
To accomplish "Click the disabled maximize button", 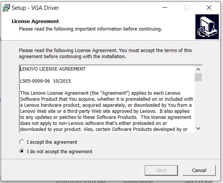I will 187,8.
